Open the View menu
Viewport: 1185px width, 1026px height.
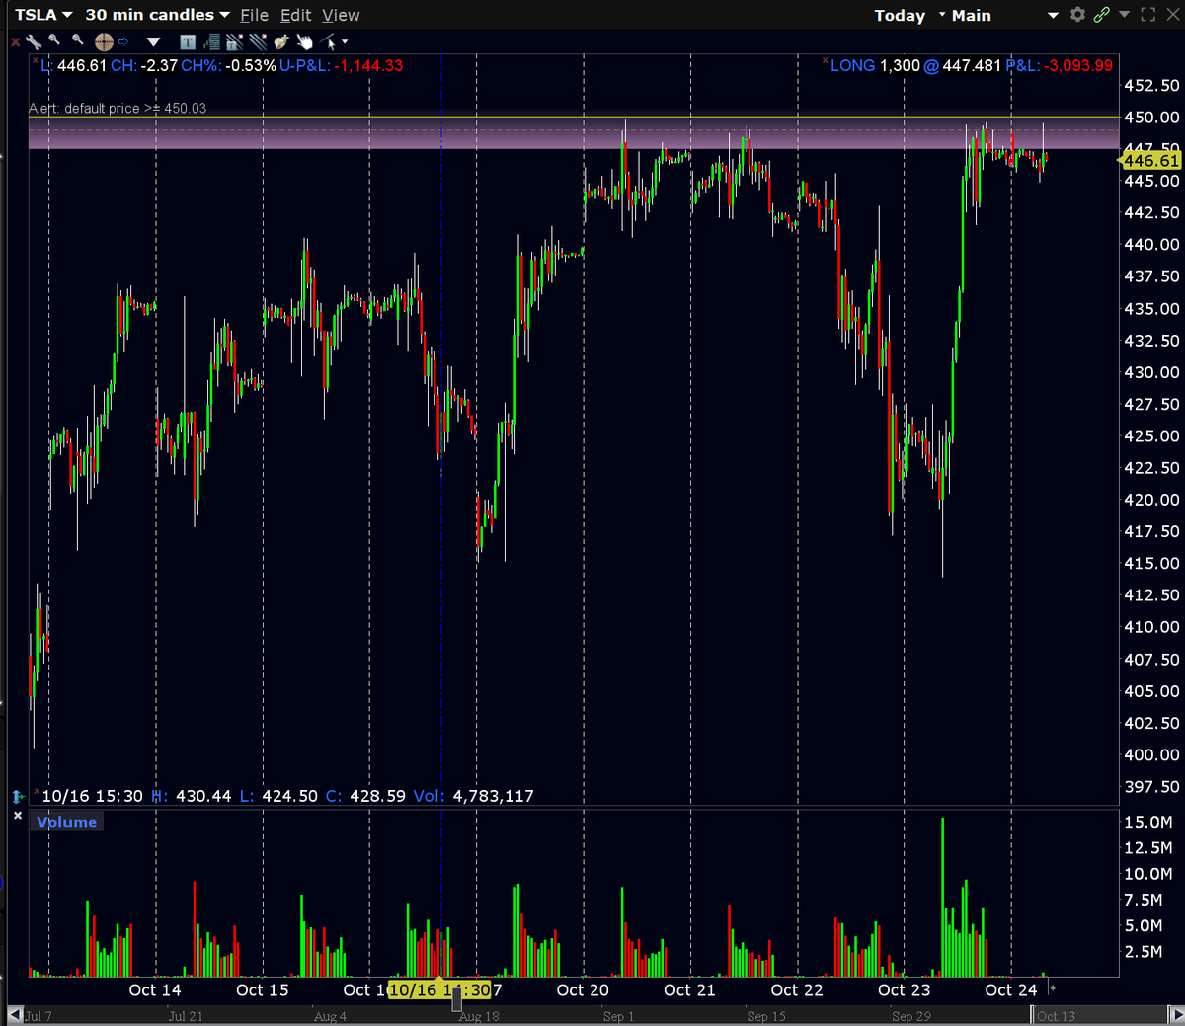[x=341, y=15]
